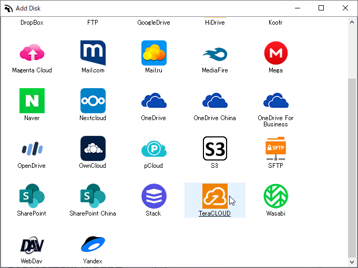
Task: Click the scrollbar up arrow
Action: click(352, 23)
